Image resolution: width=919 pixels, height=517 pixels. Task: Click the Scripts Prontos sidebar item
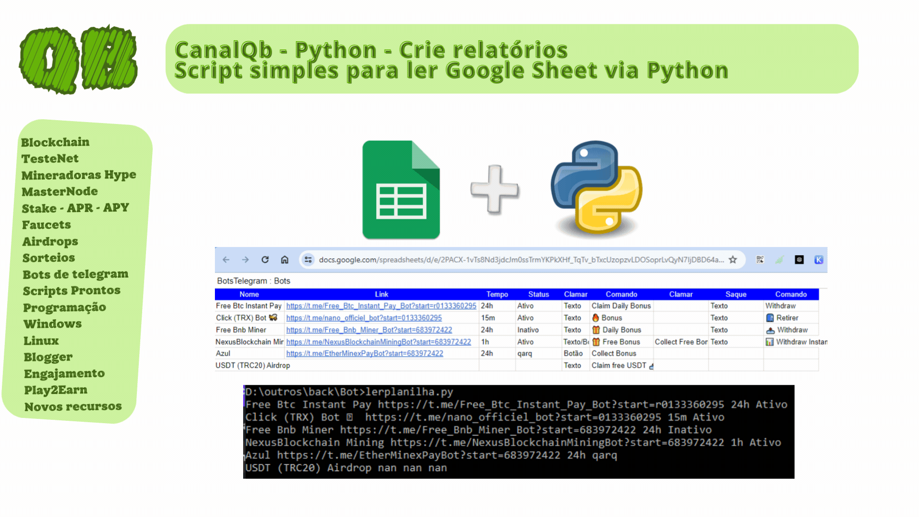pos(72,291)
